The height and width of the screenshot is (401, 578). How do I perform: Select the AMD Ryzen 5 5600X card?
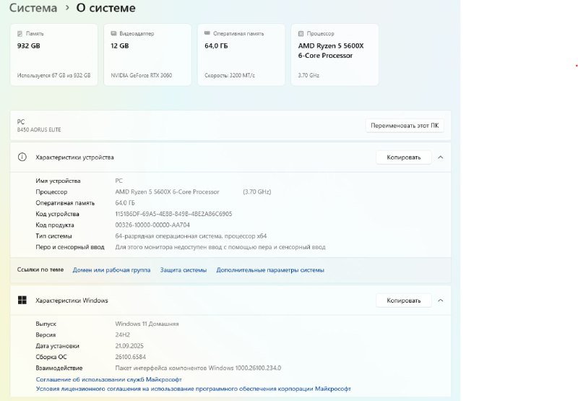335,54
